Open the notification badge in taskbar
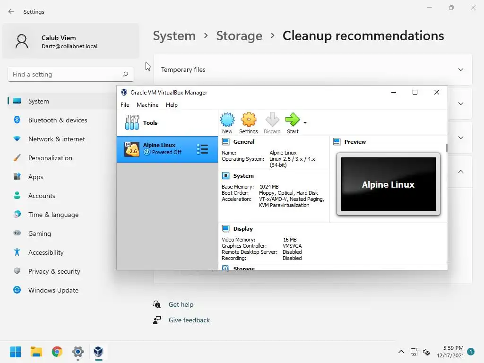 (x=471, y=352)
